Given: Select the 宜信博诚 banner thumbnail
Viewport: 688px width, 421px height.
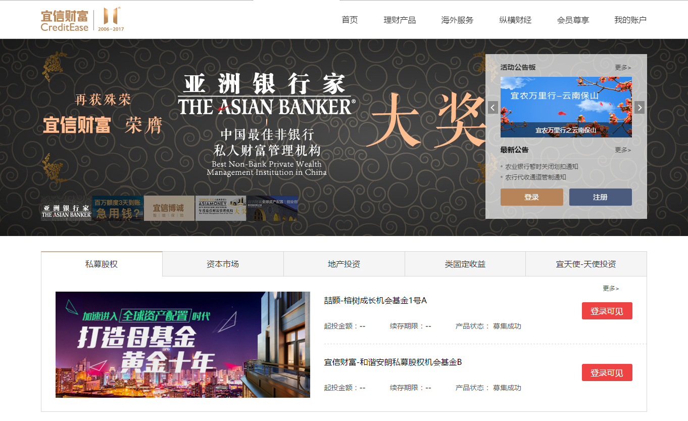Looking at the screenshot, I should [x=168, y=208].
